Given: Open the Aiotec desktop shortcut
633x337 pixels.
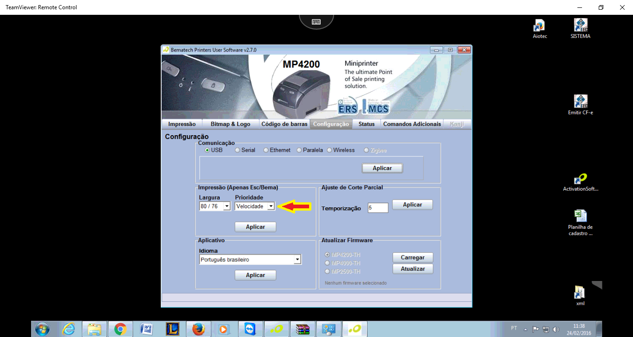Looking at the screenshot, I should [540, 29].
